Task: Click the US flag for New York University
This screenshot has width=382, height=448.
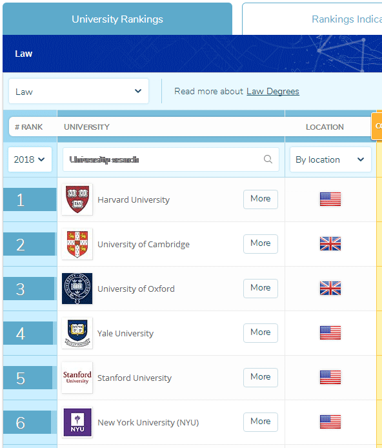Action: click(x=330, y=422)
